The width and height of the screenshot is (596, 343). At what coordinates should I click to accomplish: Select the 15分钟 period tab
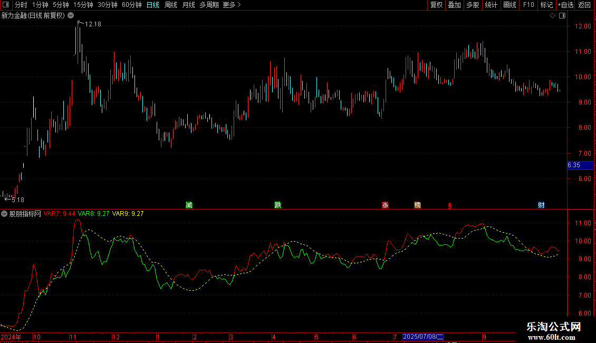[x=83, y=5]
